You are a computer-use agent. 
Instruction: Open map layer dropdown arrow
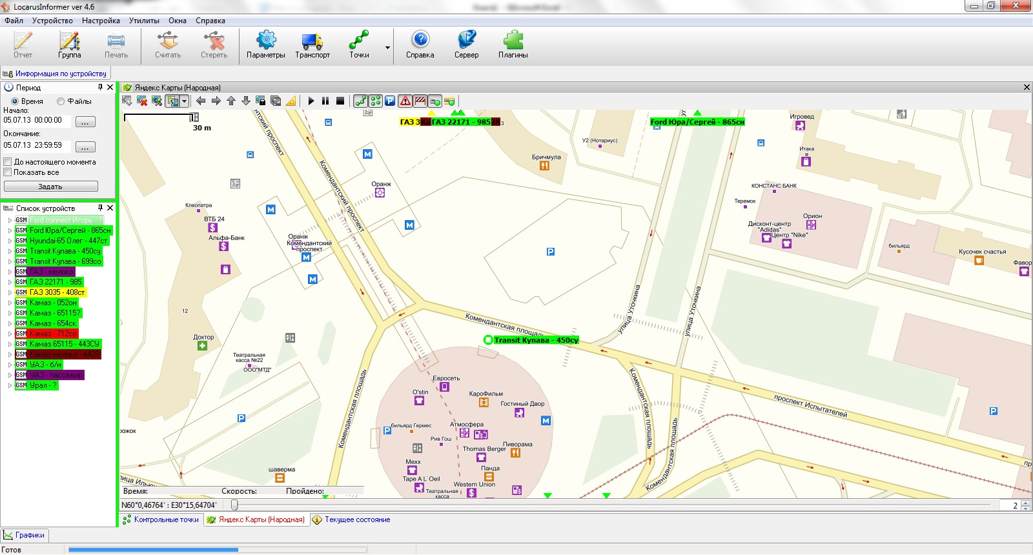[184, 101]
